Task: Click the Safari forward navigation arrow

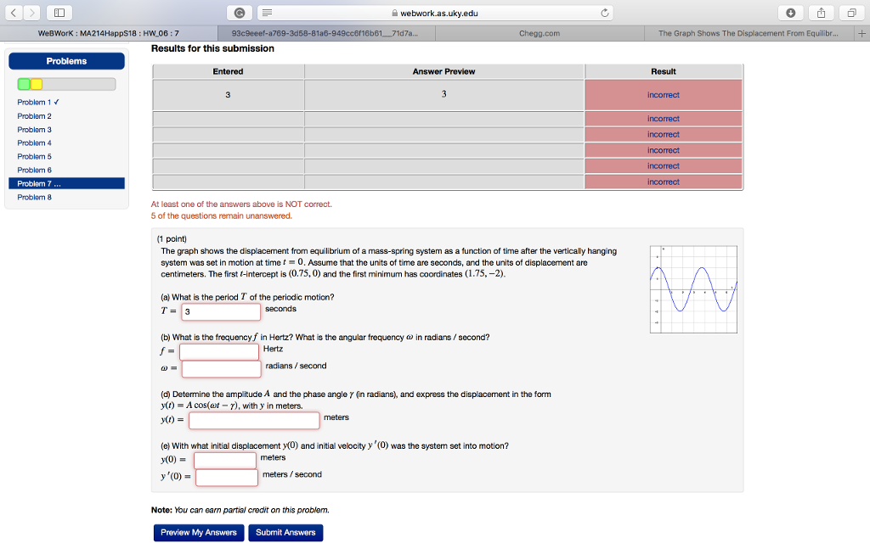Action: 31,12
